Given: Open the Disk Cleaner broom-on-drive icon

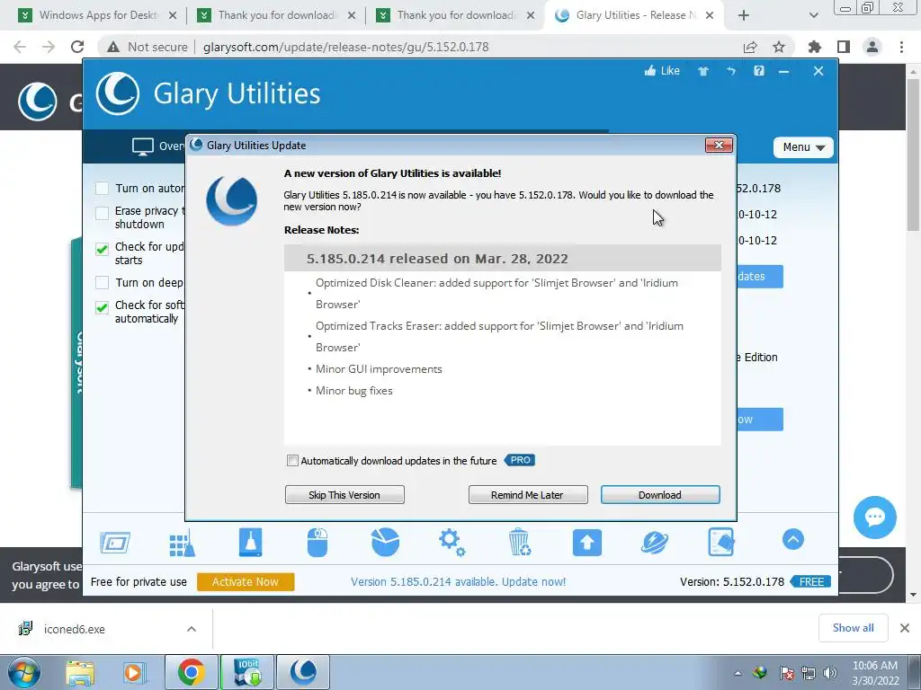Looking at the screenshot, I should pos(250,542).
